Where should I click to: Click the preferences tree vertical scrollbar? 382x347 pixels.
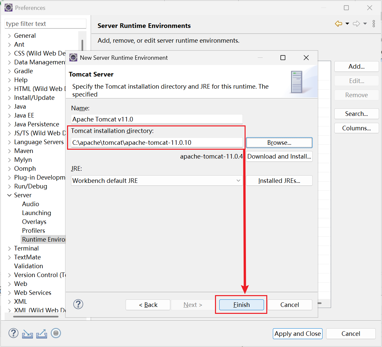pyautogui.click(x=82, y=45)
